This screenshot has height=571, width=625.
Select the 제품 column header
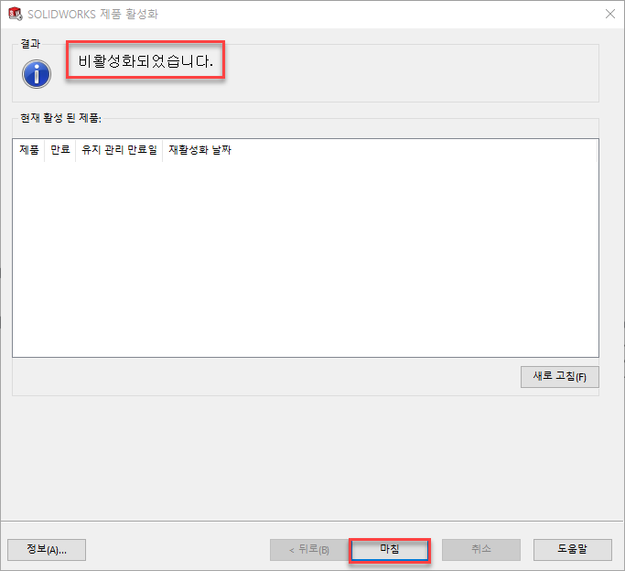[x=28, y=150]
